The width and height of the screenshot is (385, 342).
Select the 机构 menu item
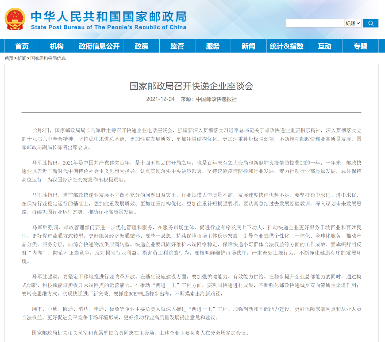point(56,46)
